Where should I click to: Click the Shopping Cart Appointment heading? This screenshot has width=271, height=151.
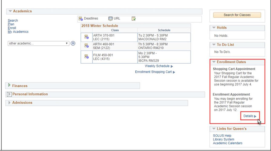[234, 69]
